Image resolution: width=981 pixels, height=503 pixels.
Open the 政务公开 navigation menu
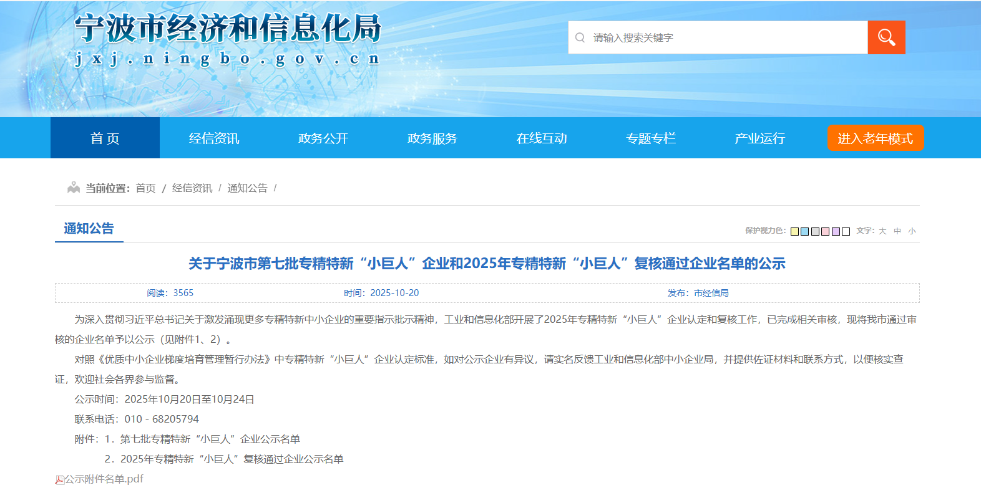323,138
